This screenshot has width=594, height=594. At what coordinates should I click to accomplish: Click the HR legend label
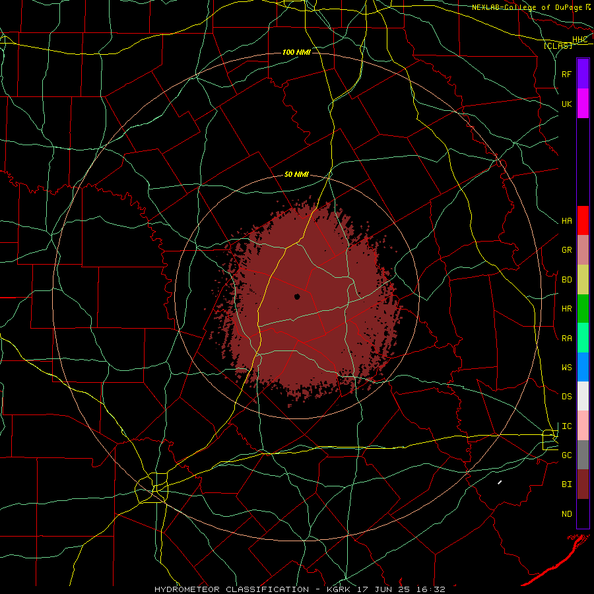click(x=566, y=308)
